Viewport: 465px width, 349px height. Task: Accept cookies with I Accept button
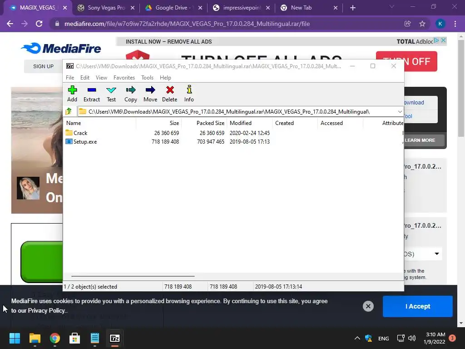click(418, 306)
